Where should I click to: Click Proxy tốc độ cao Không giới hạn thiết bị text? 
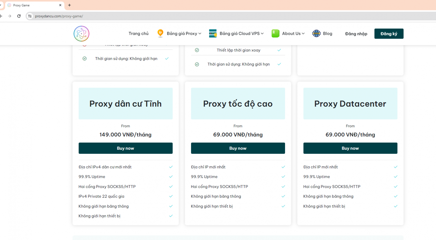pos(212,206)
